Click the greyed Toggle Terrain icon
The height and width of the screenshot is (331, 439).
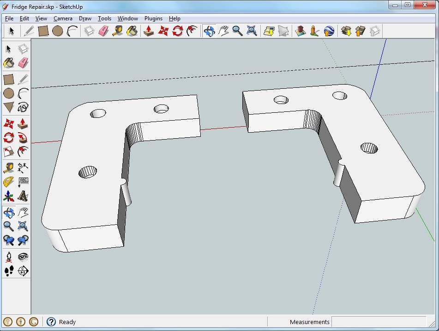[283, 31]
